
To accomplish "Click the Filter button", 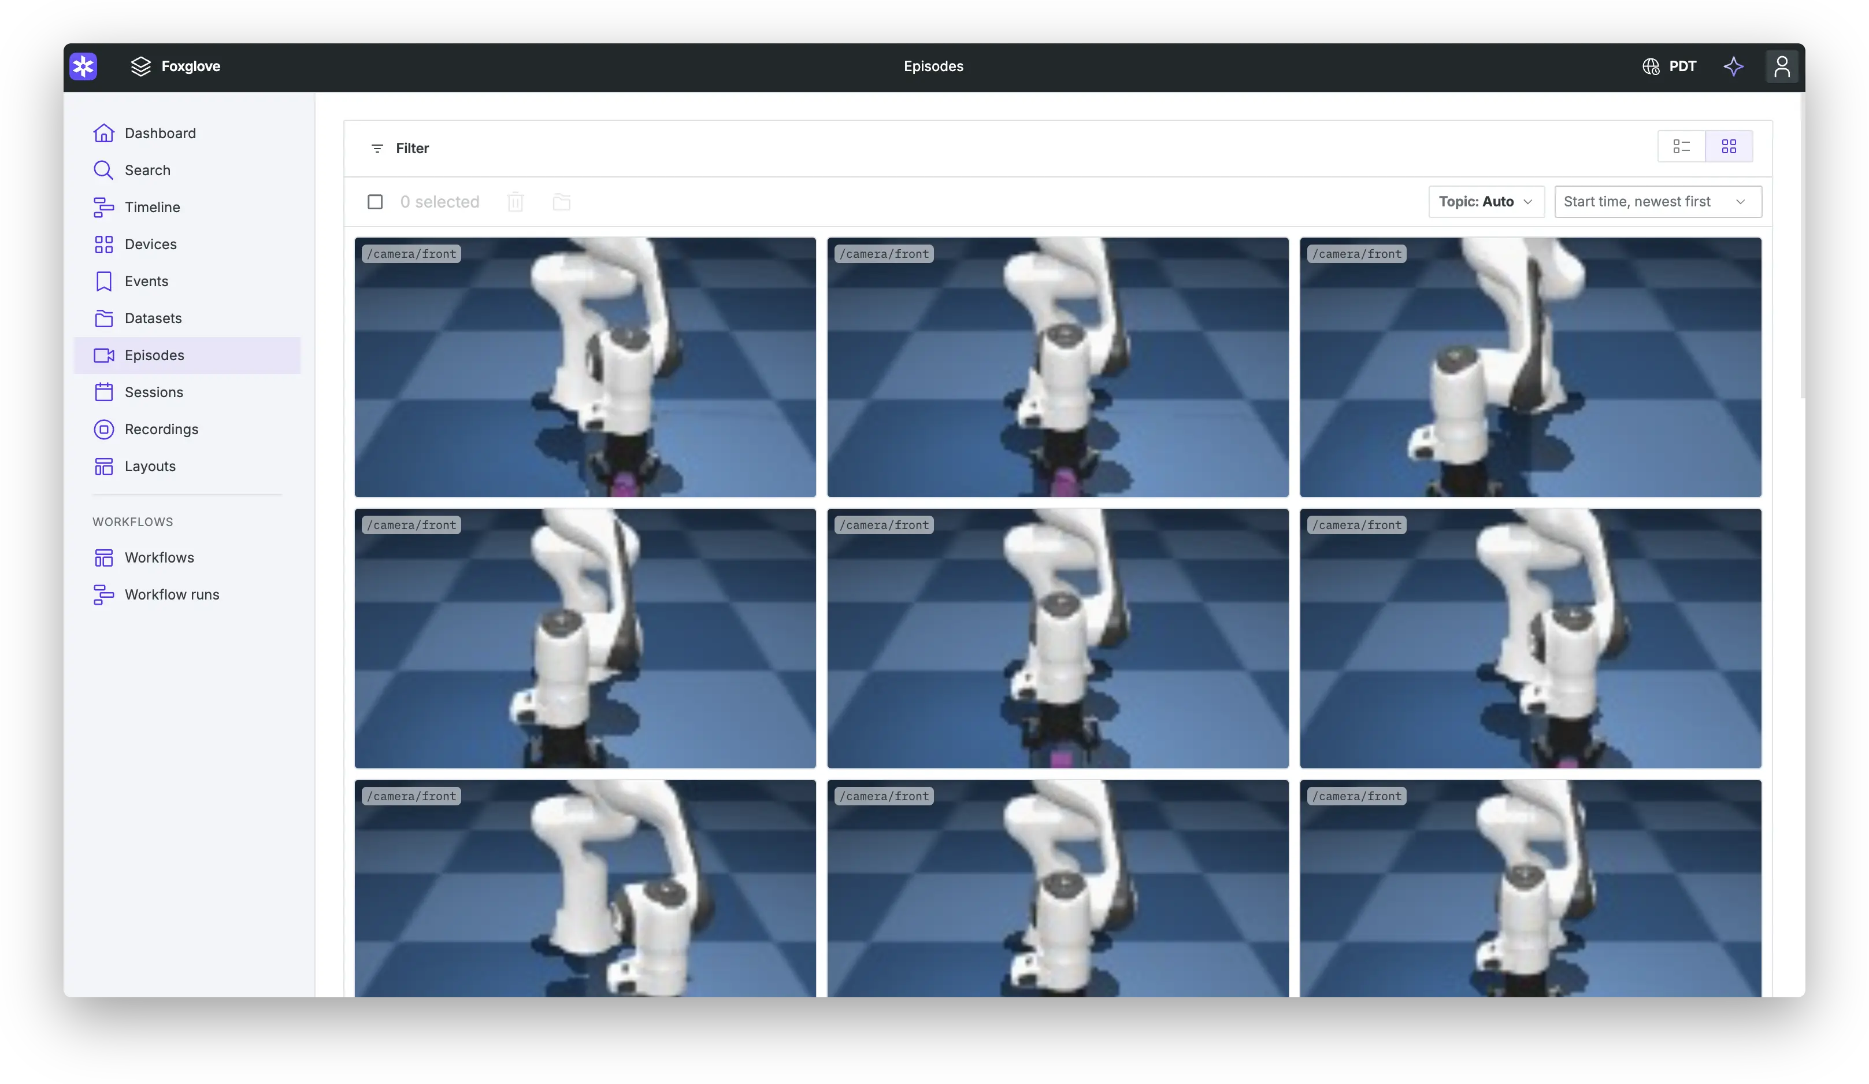I will tap(400, 149).
